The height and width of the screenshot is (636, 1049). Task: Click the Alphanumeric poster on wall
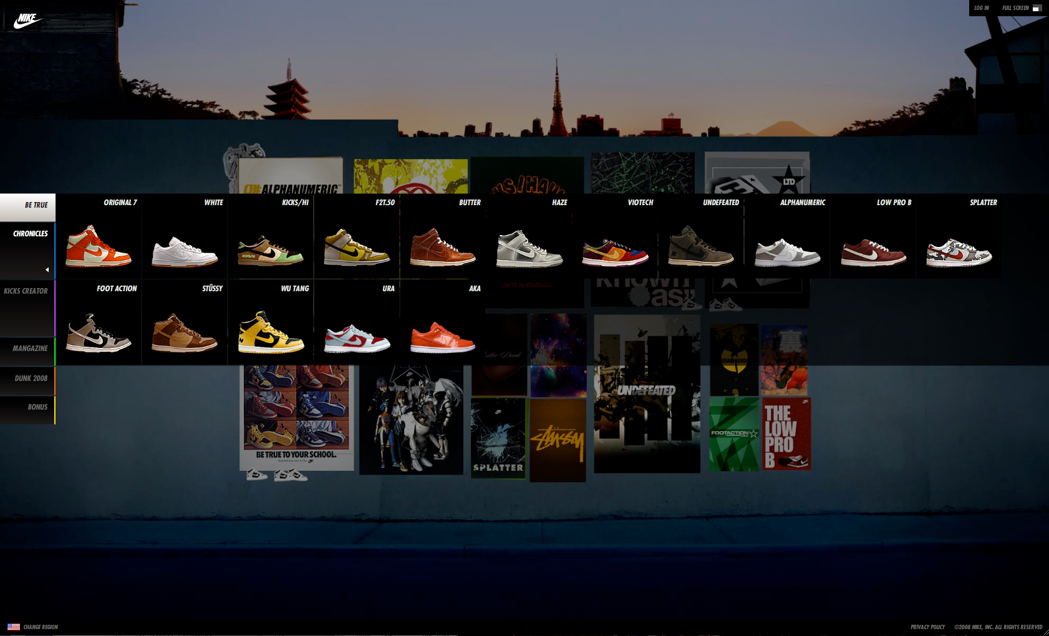pos(291,176)
